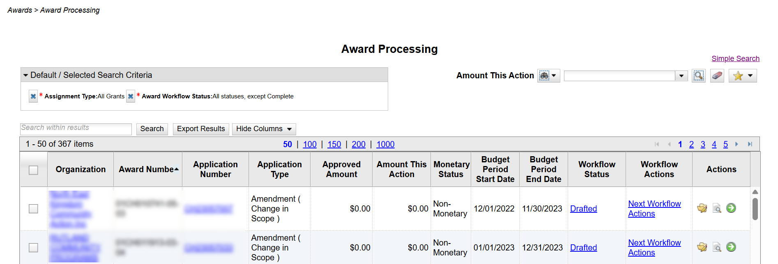This screenshot has height=264, width=778.
Task: Click the magnifier search icon beside the filter field
Action: (x=698, y=76)
